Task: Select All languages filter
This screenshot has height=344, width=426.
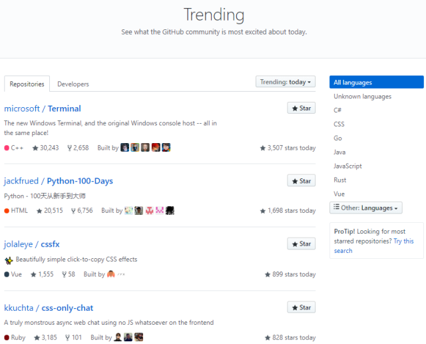Action: point(376,83)
